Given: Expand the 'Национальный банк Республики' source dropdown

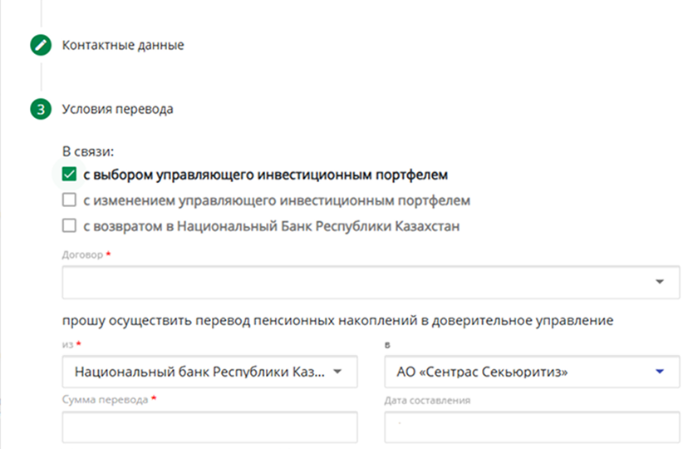Looking at the screenshot, I should (x=199, y=372).
